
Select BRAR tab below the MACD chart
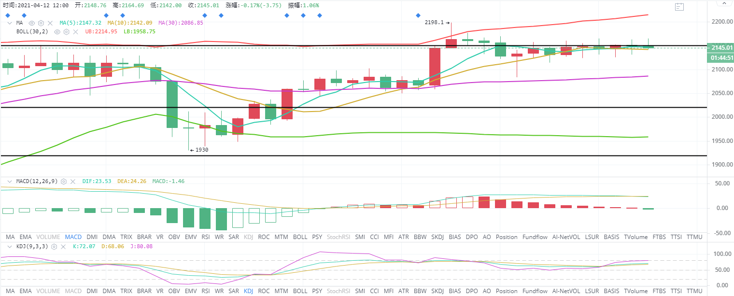[x=144, y=237]
